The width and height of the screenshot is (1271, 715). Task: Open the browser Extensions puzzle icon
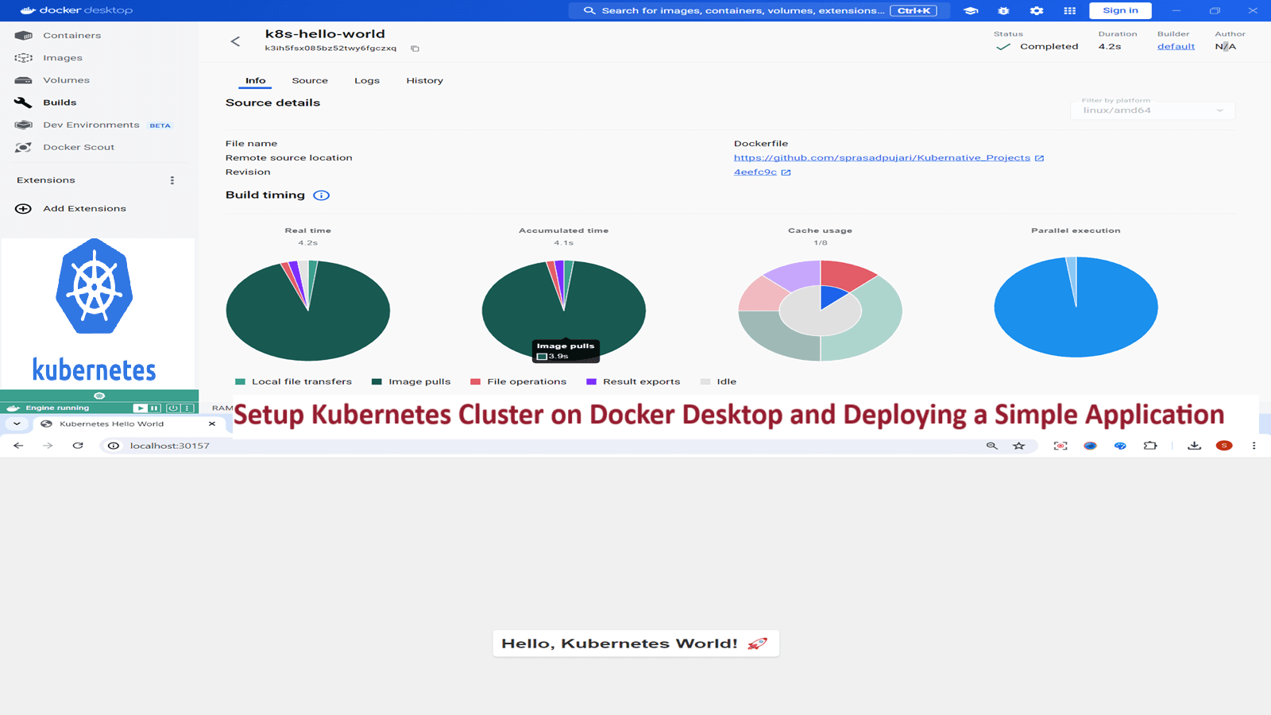click(x=1150, y=446)
